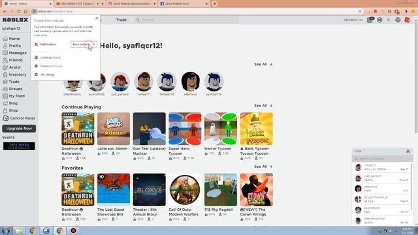
Task: Open the Call Of Duty Modern Warfare favorite
Action: coord(185,190)
